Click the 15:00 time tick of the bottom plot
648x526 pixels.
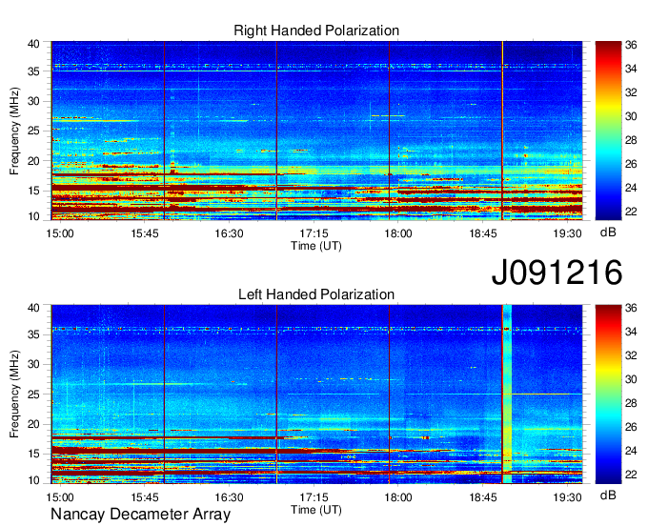coord(60,497)
